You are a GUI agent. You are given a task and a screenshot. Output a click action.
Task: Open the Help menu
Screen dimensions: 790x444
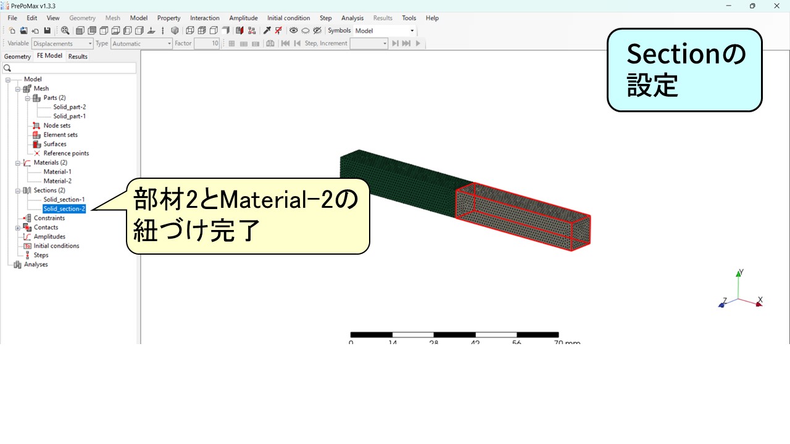point(432,18)
